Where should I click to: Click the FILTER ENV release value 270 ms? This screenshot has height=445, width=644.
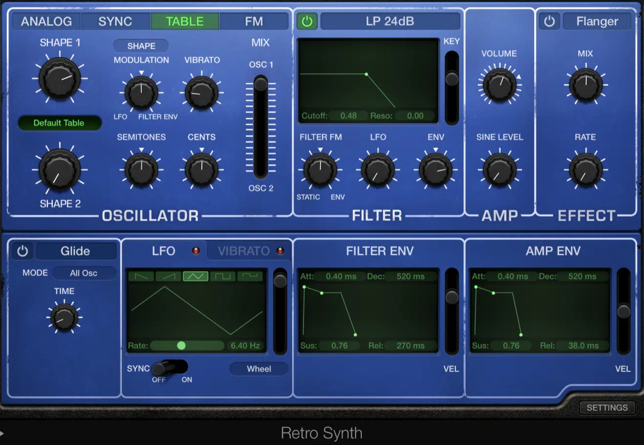point(410,345)
